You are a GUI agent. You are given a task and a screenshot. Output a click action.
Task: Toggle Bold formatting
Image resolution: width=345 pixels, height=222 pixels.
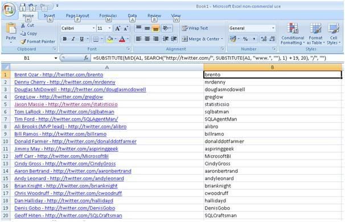click(x=65, y=39)
